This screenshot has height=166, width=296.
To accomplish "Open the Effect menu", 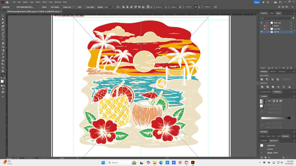I will coord(45,2).
